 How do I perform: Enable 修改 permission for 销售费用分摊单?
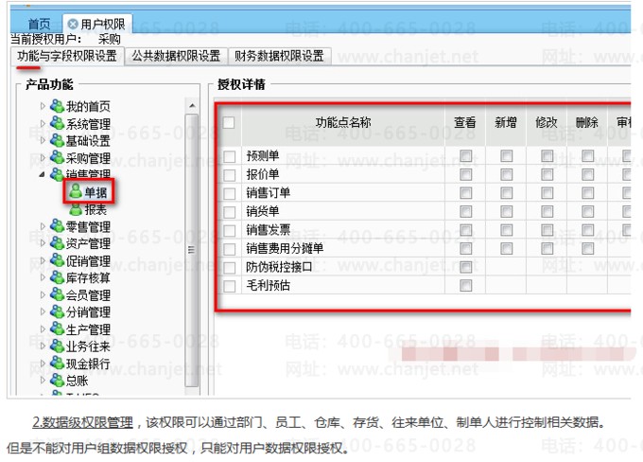[547, 248]
